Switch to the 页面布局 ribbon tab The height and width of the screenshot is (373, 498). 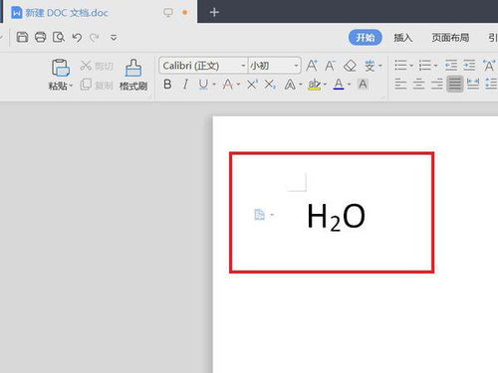click(x=450, y=38)
